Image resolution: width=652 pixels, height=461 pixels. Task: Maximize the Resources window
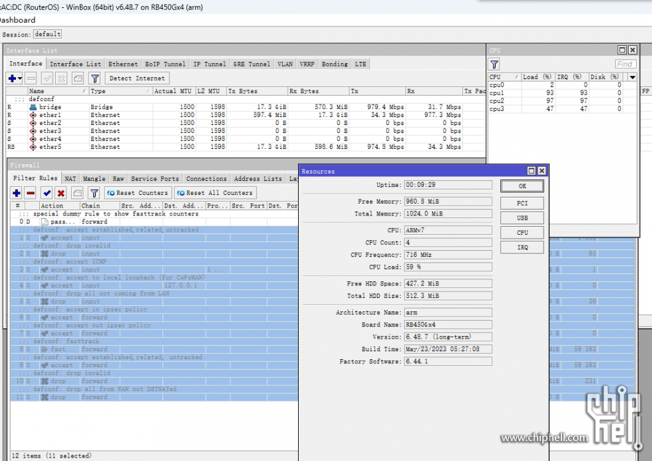(x=532, y=171)
